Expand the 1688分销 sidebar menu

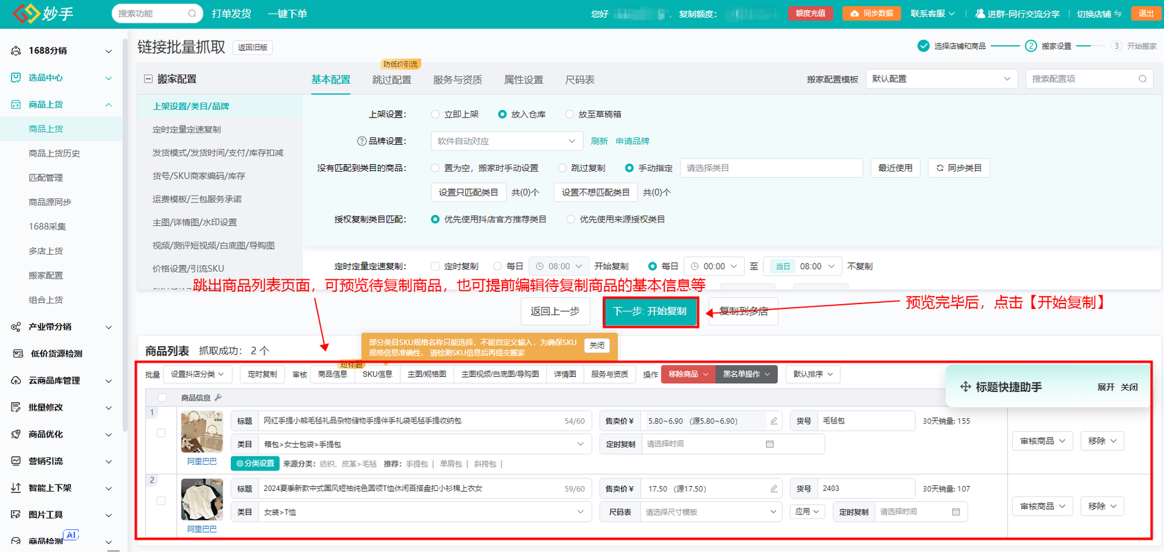point(60,51)
